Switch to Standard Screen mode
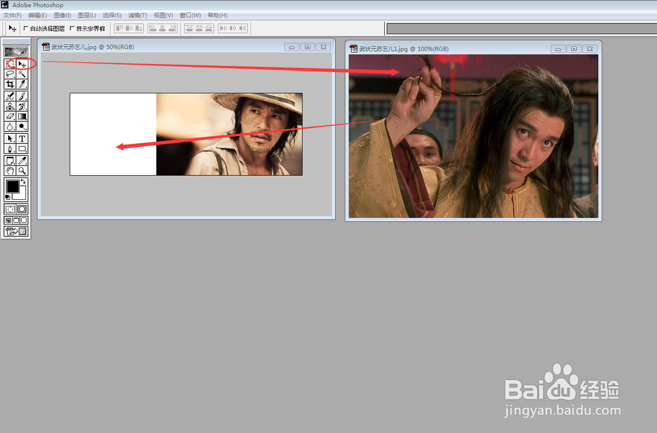Viewport: 657px width, 433px height. click(x=8, y=220)
